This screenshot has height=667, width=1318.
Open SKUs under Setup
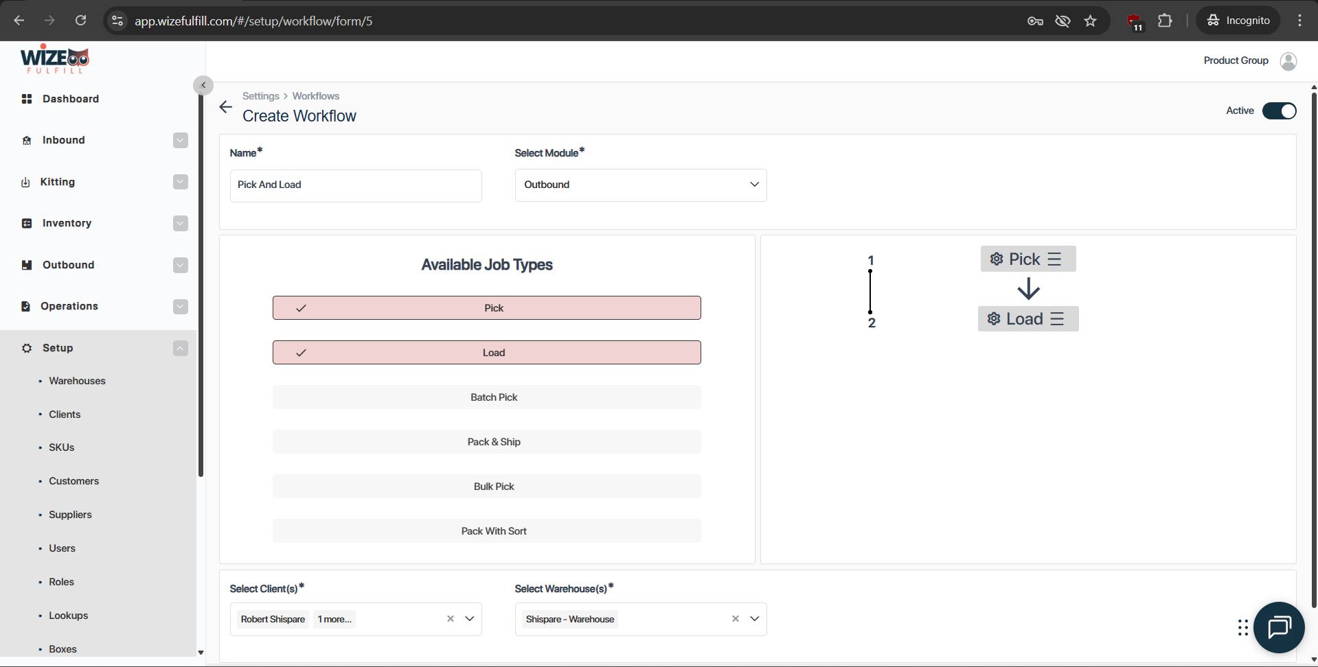tap(61, 447)
